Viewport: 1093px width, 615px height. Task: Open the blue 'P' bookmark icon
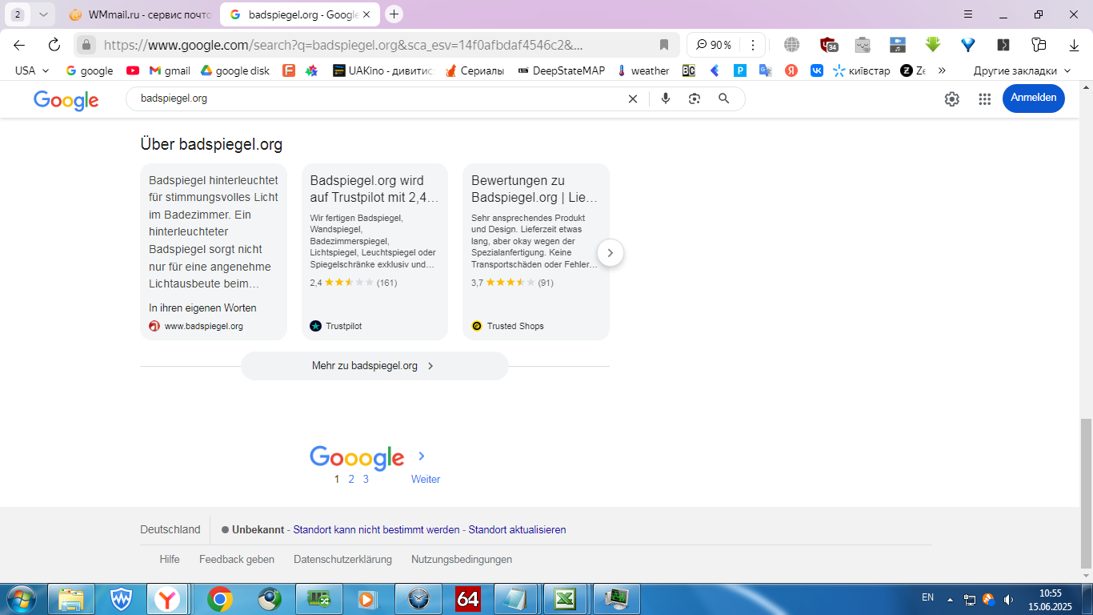click(740, 70)
